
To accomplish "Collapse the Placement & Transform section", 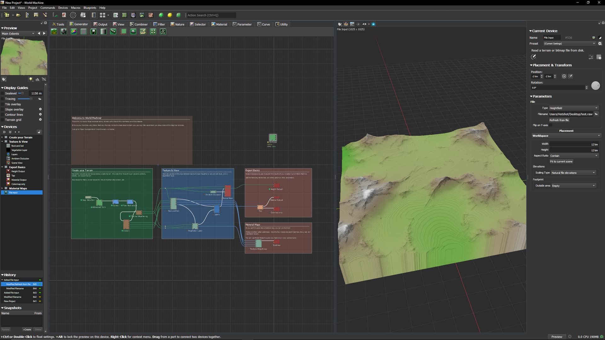I will click(531, 65).
